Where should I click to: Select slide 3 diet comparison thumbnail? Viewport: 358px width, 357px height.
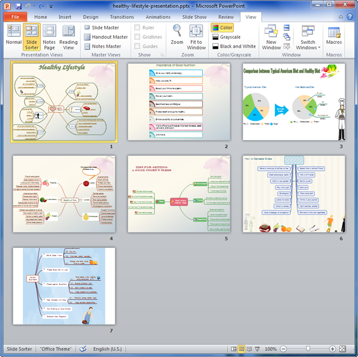coord(294,102)
